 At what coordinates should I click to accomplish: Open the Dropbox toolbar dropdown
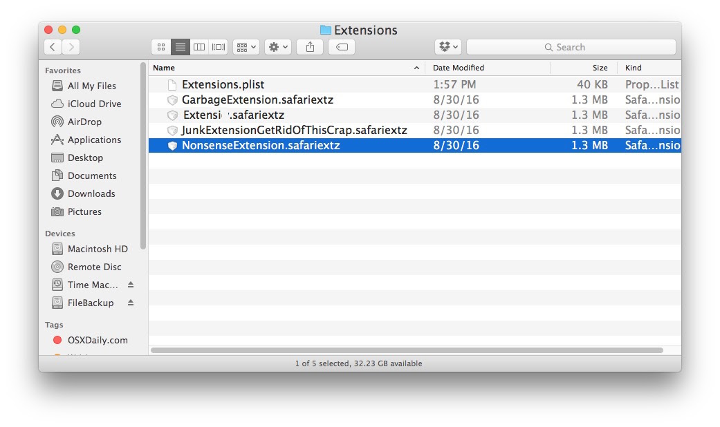(x=448, y=47)
